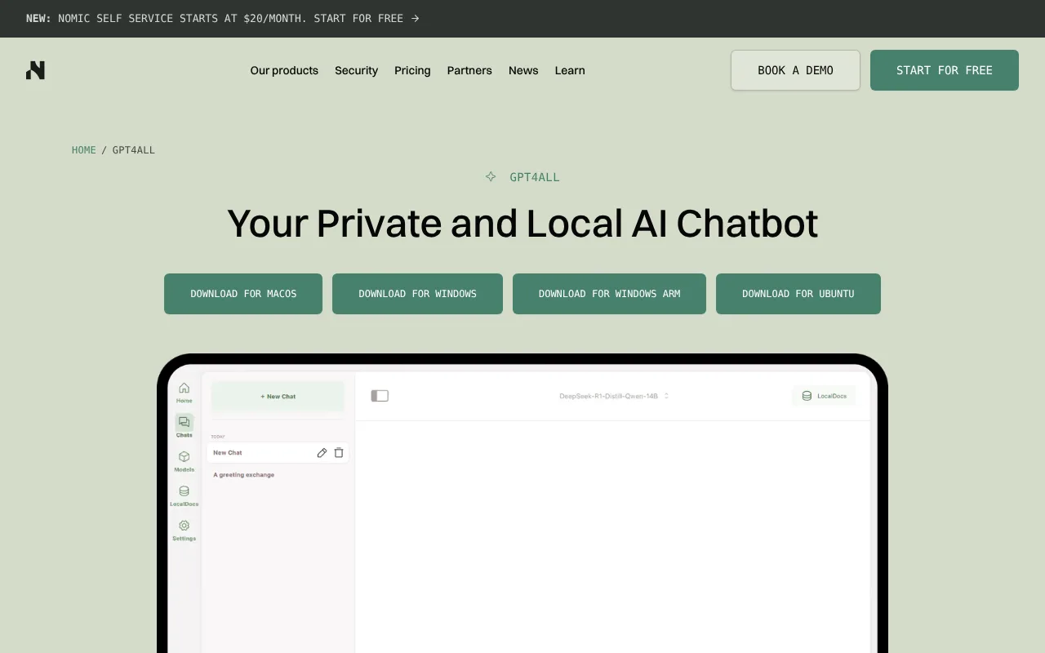Open the LocalDocs database sidebar icon
Image resolution: width=1045 pixels, height=653 pixels.
pyautogui.click(x=185, y=491)
